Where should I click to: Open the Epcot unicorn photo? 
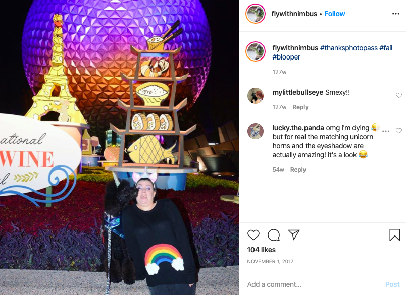coord(119,147)
